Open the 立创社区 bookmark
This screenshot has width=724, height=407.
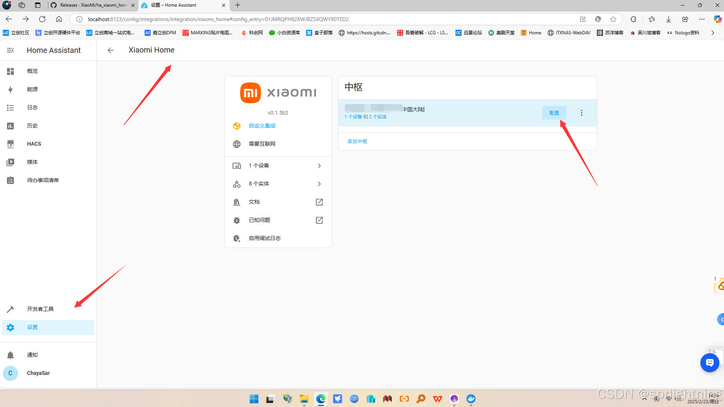coord(16,33)
